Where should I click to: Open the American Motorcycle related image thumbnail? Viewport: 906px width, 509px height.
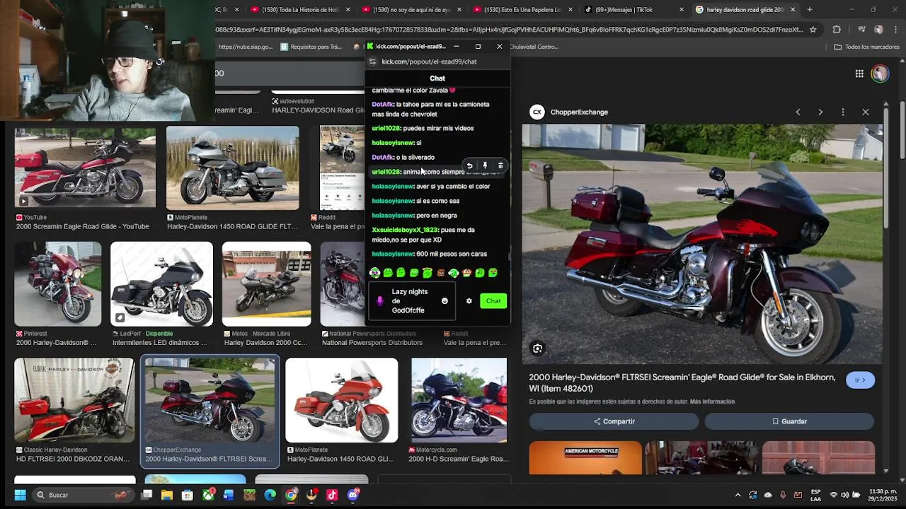click(585, 458)
